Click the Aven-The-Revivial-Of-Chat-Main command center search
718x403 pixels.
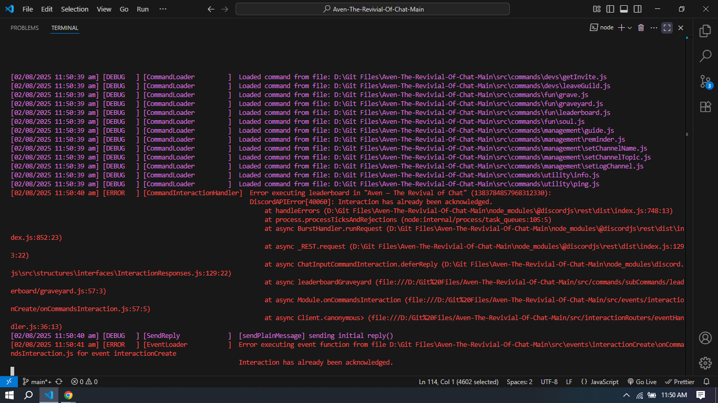373,9
